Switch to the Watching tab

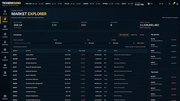[134, 35]
